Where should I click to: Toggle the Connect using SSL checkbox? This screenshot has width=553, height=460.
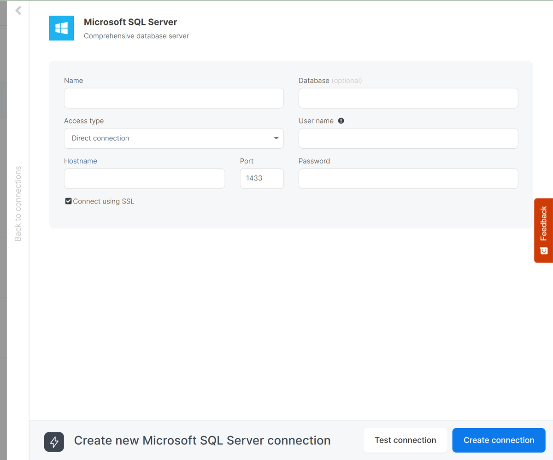[68, 201]
